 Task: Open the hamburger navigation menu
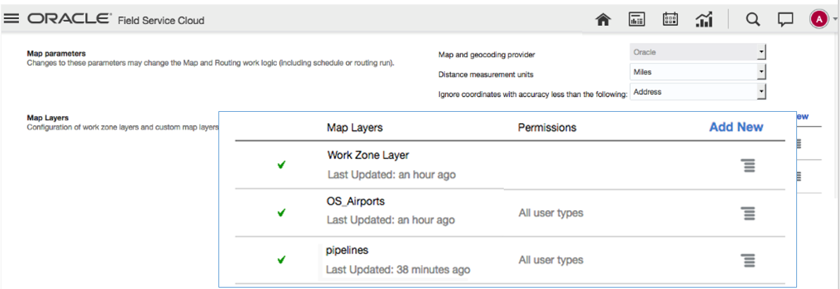pos(12,19)
